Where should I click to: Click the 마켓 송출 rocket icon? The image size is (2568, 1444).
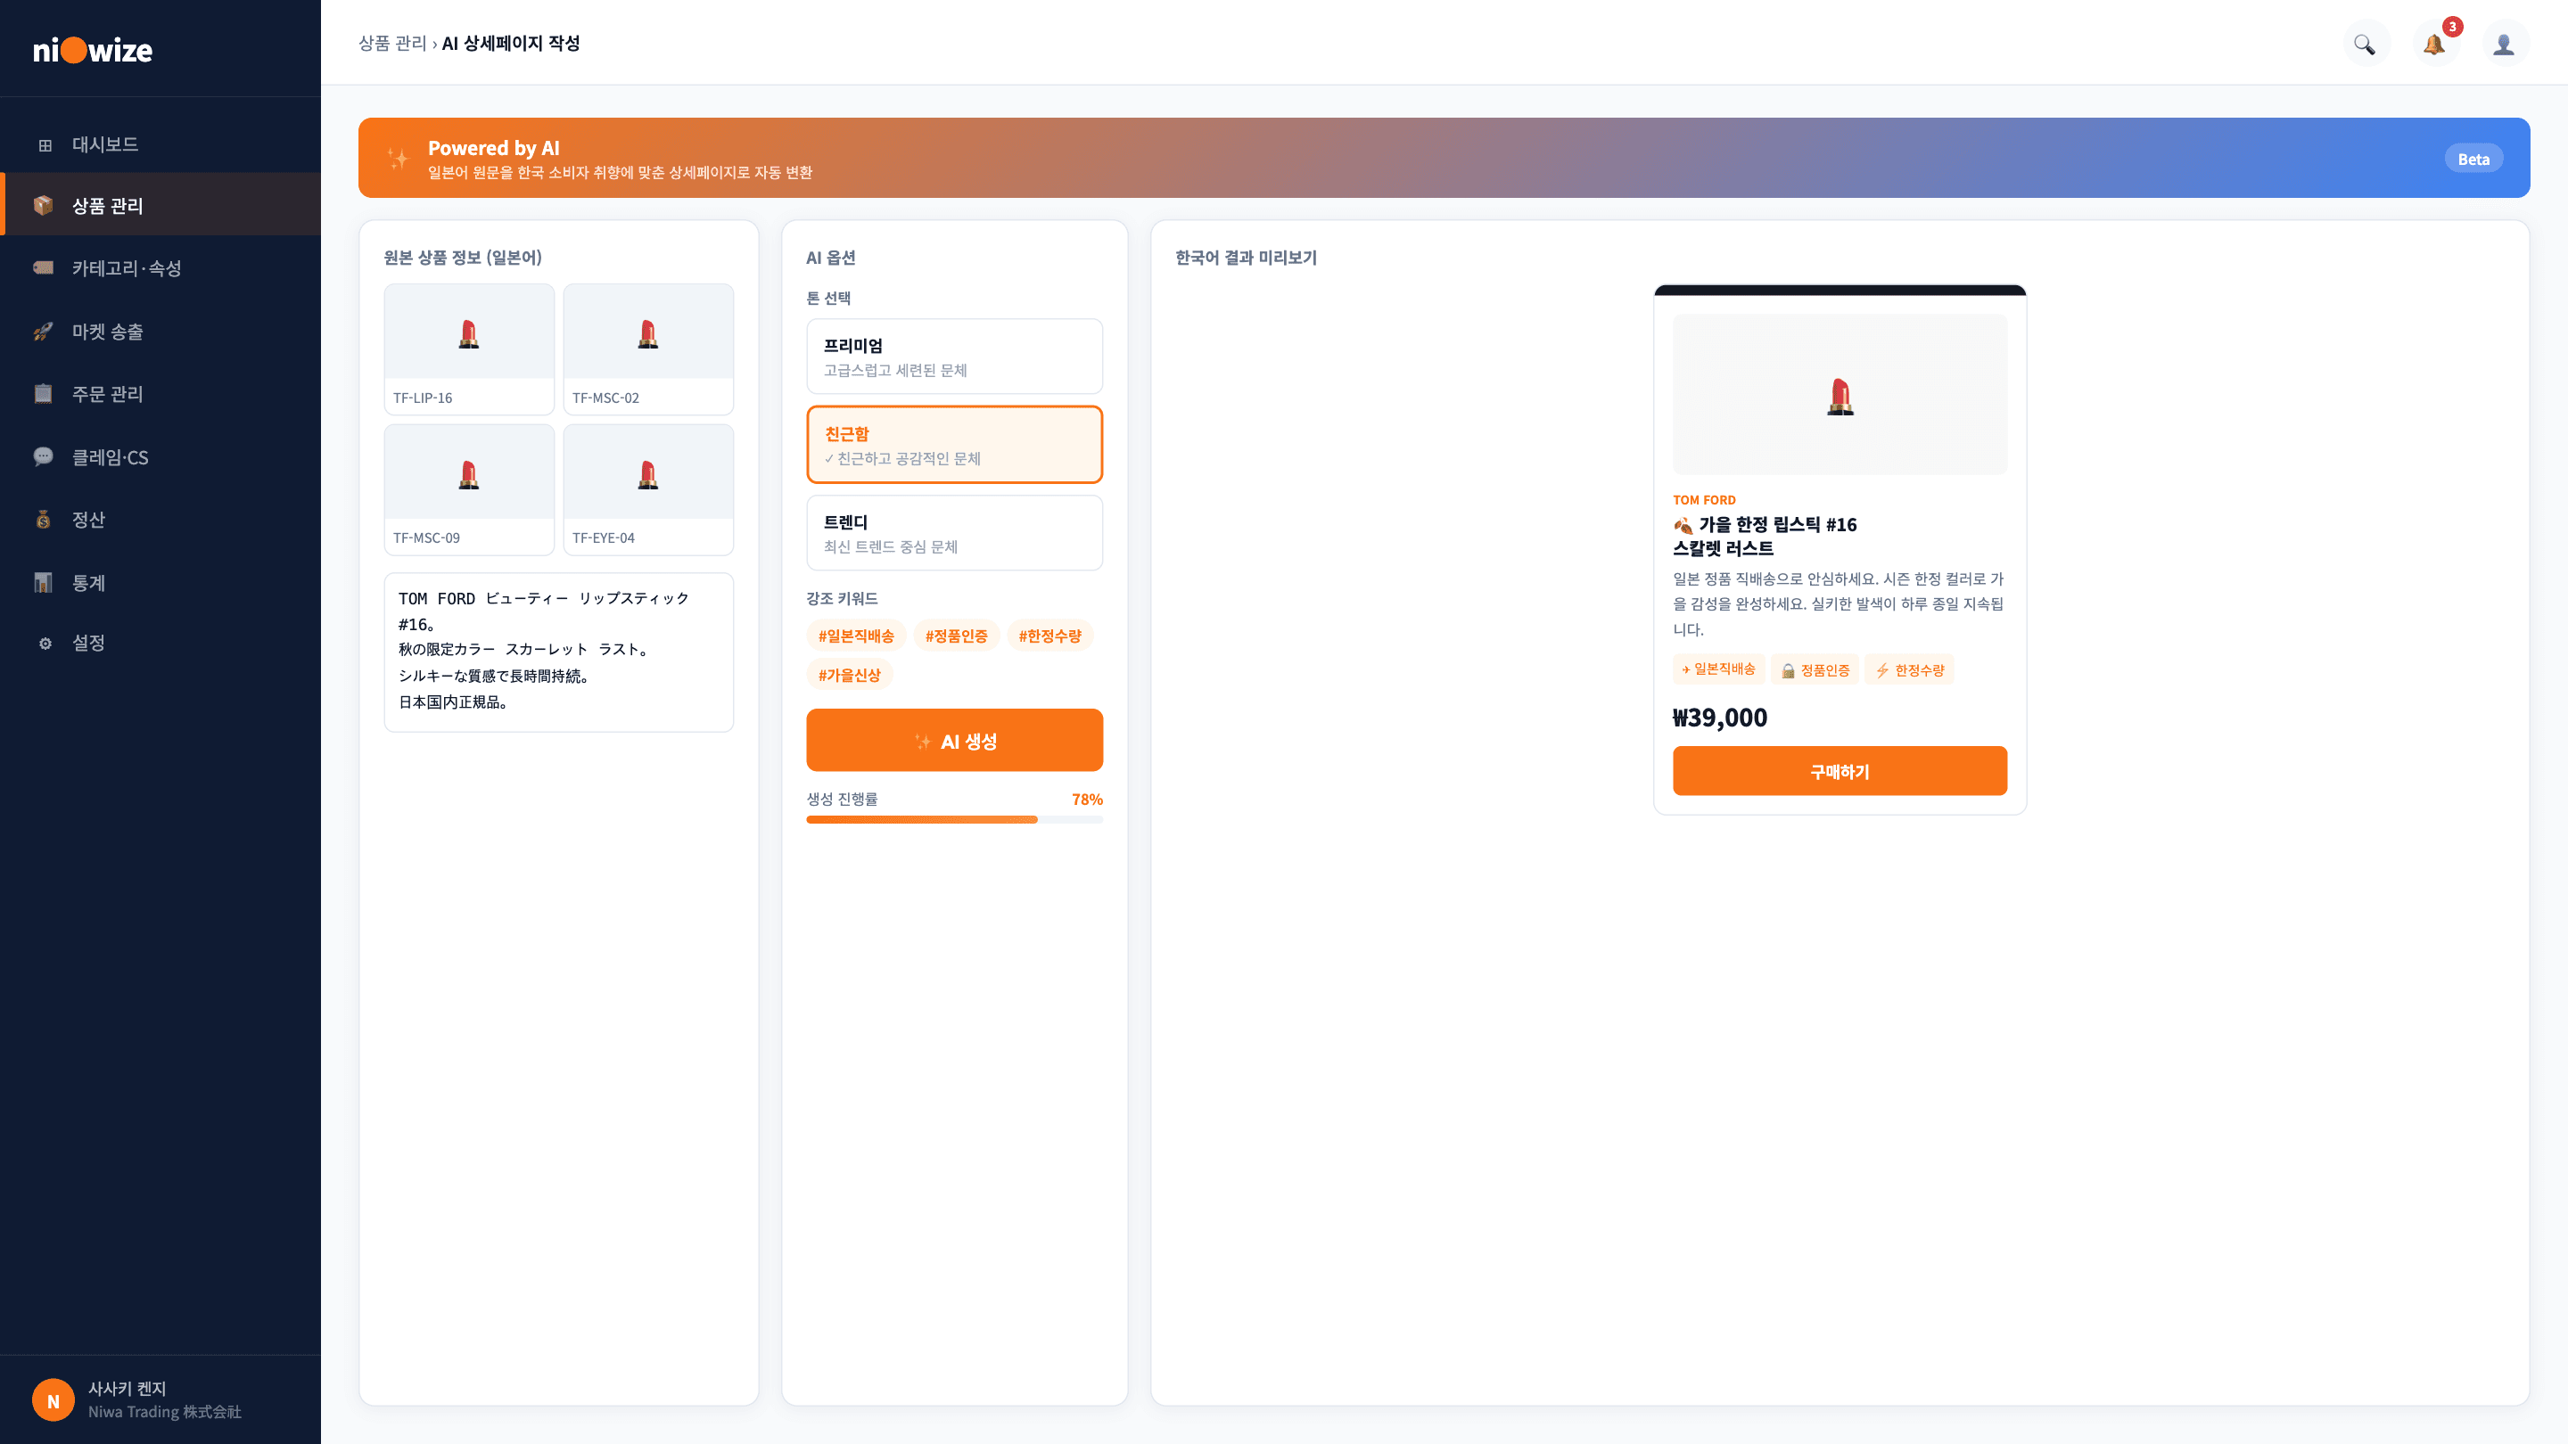click(44, 331)
